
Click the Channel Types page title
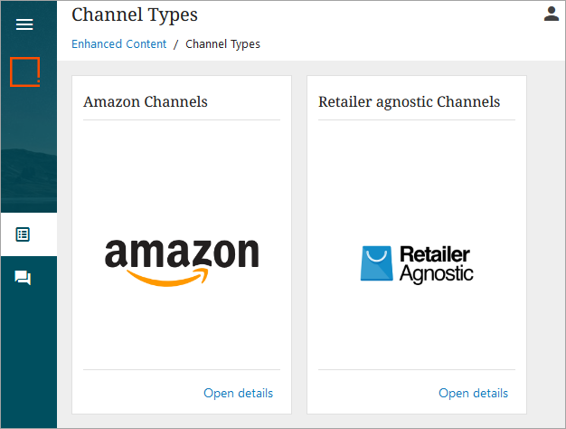(x=135, y=14)
